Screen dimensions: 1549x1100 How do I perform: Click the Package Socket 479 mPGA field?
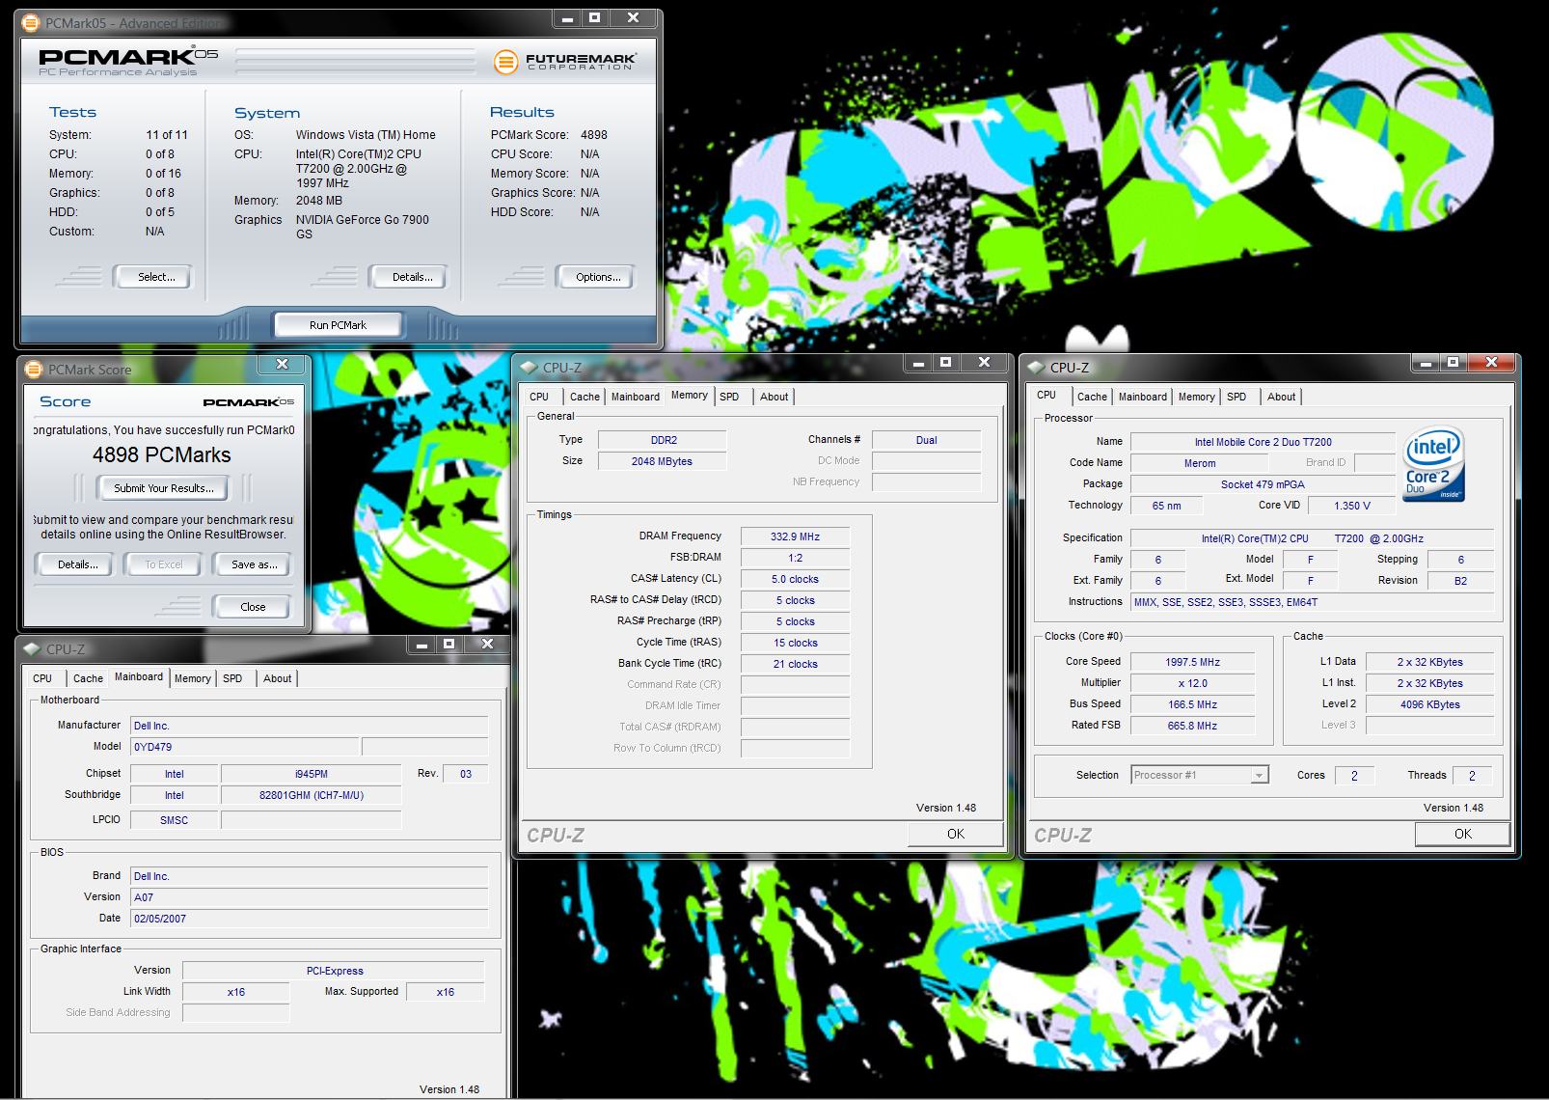coord(1263,484)
